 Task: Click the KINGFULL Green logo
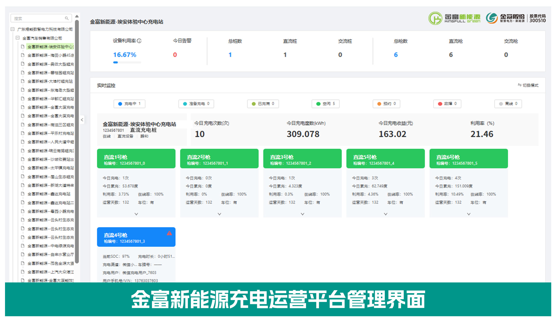pyautogui.click(x=454, y=18)
